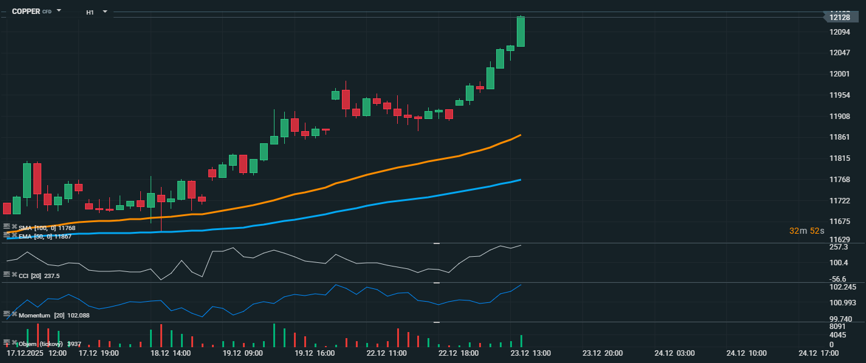Close the Objem volume indicator
Viewport: 866px width, 363px height.
(x=14, y=342)
